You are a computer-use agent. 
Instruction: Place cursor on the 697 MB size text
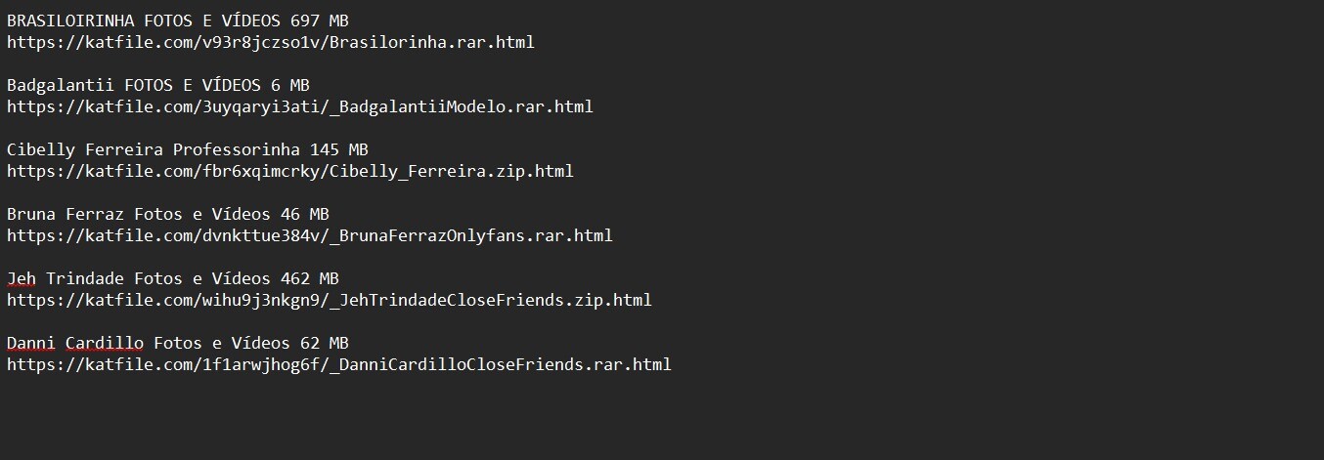pos(319,21)
